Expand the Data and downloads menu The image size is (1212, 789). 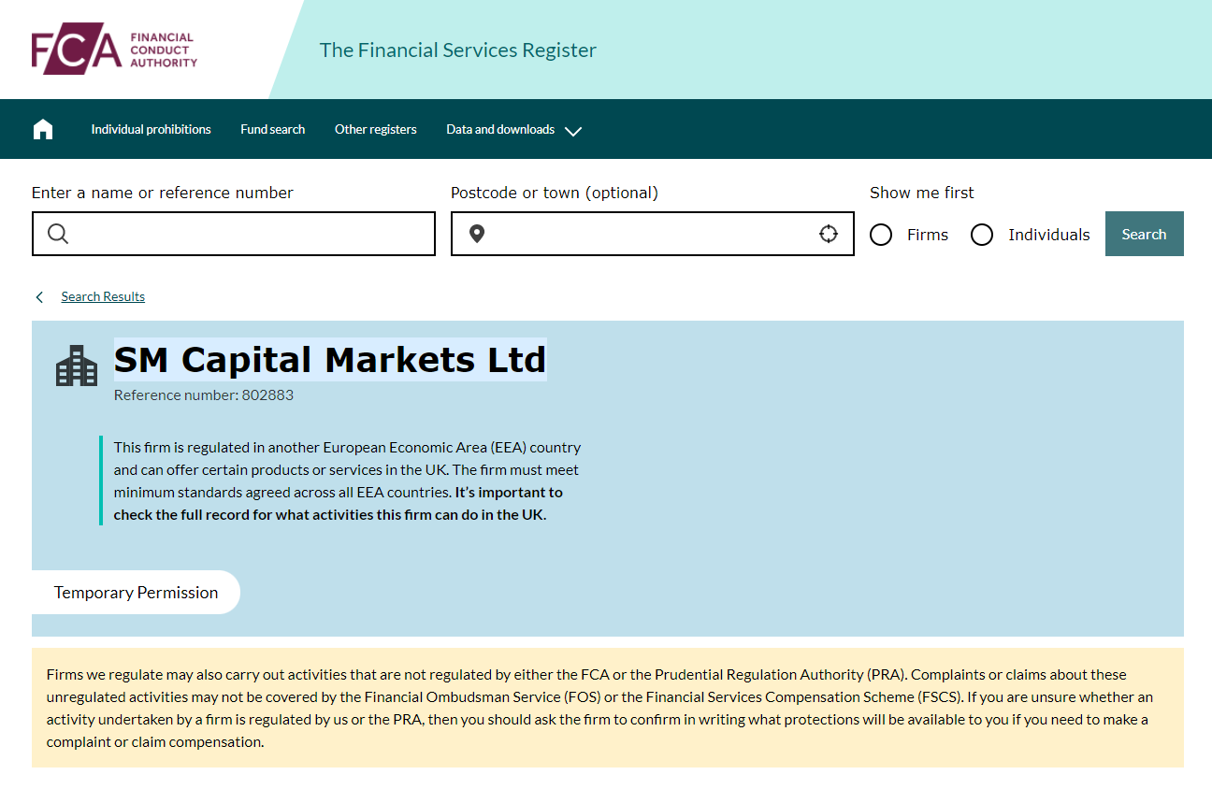tap(513, 130)
